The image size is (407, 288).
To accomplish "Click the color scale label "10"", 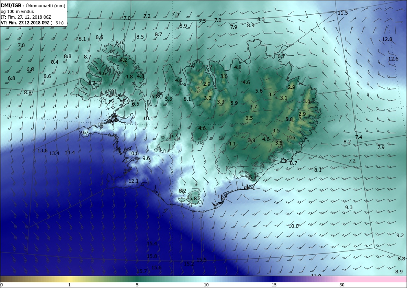I will 206,285.
